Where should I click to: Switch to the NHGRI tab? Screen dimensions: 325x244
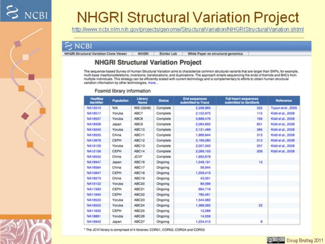pos(143,54)
